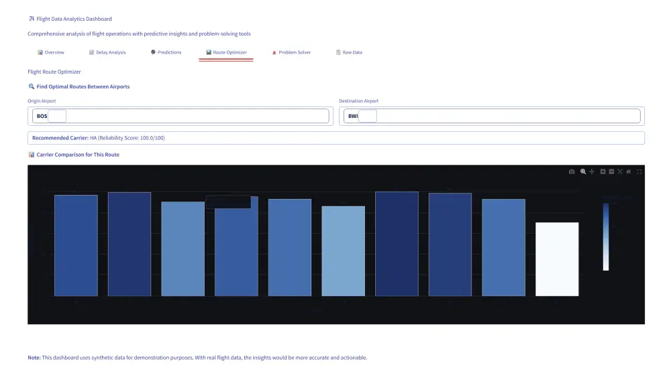Open the Overview tab

[x=51, y=52]
